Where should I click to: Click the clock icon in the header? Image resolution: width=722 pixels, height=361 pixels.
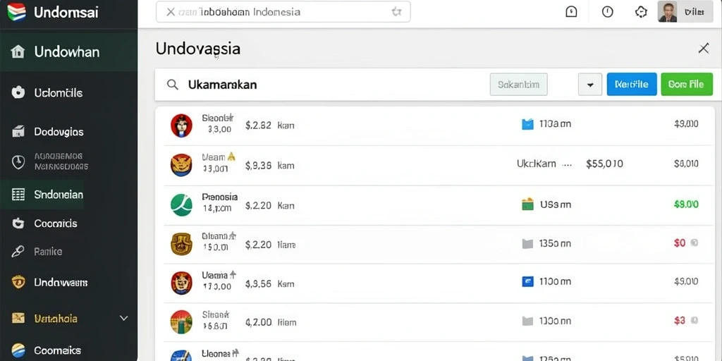coord(608,12)
